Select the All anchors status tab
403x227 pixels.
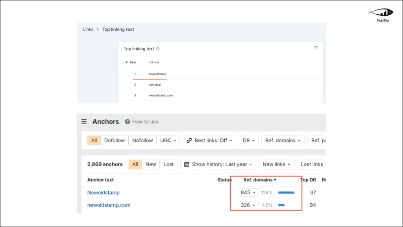click(x=135, y=164)
